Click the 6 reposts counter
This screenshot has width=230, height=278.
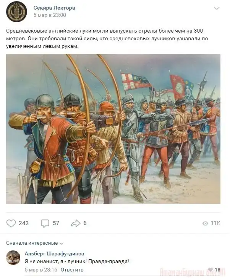coord(85,223)
